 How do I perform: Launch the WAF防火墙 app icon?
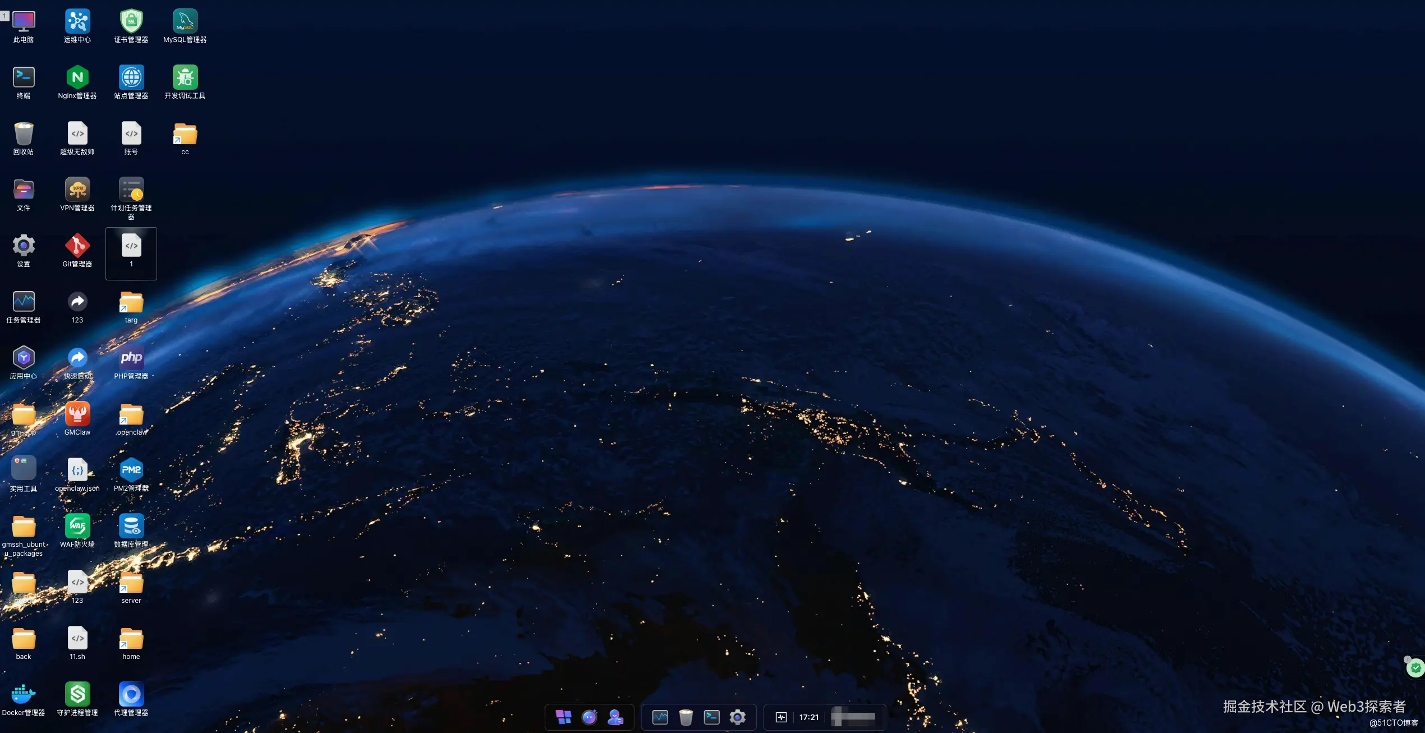pos(77,526)
